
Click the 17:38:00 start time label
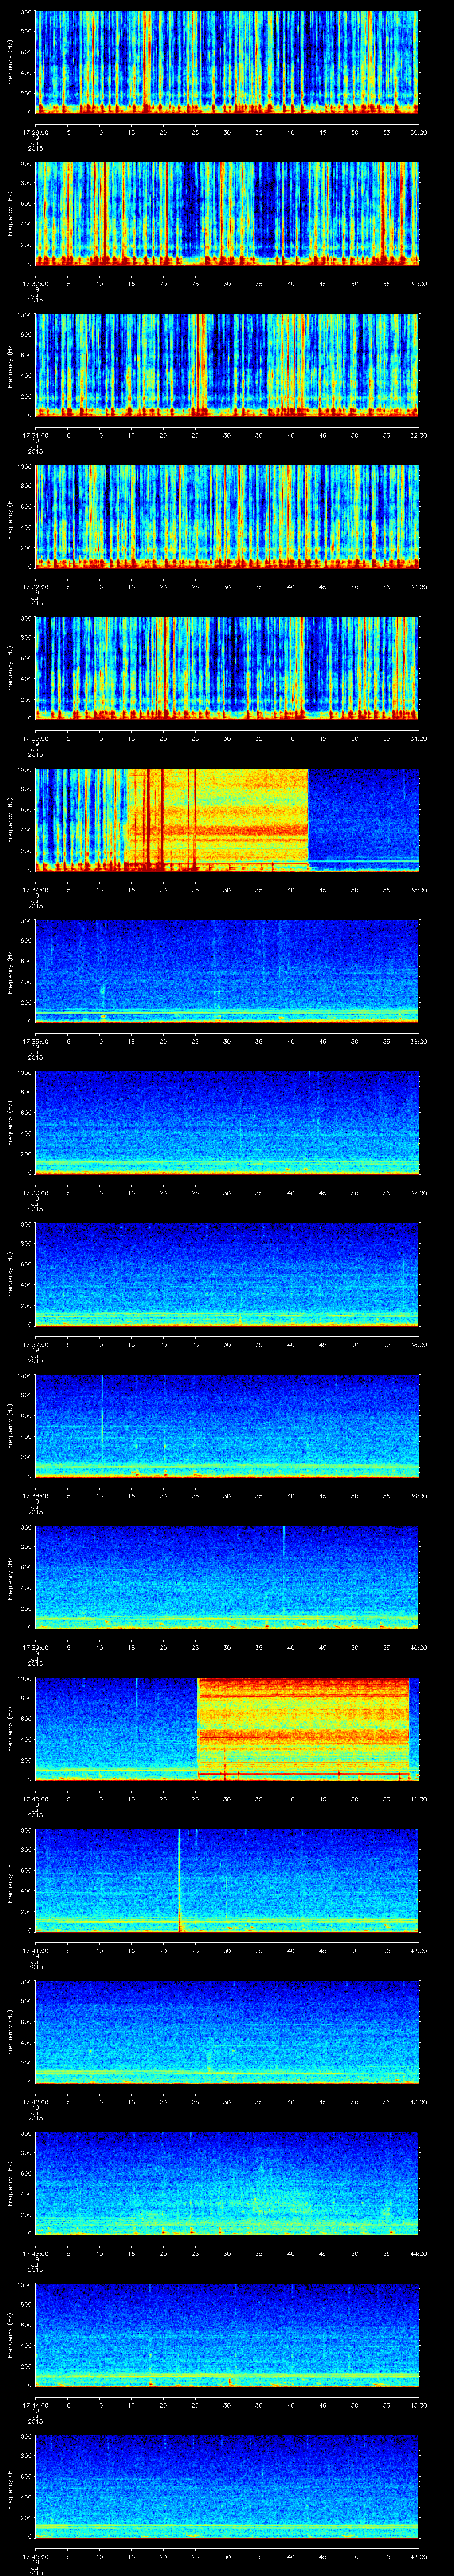pyautogui.click(x=36, y=1495)
